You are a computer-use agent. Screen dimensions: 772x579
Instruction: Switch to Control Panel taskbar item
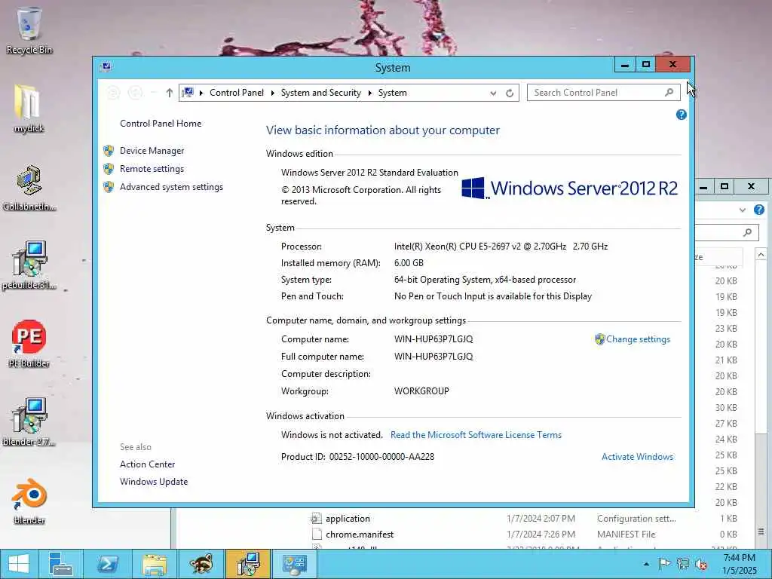[x=295, y=564]
